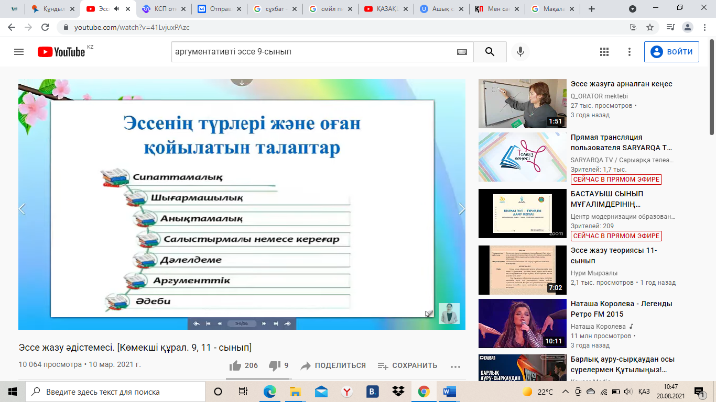This screenshot has height=402, width=716.
Task: Switch to the 'Отправ' mail tab
Action: [x=219, y=9]
